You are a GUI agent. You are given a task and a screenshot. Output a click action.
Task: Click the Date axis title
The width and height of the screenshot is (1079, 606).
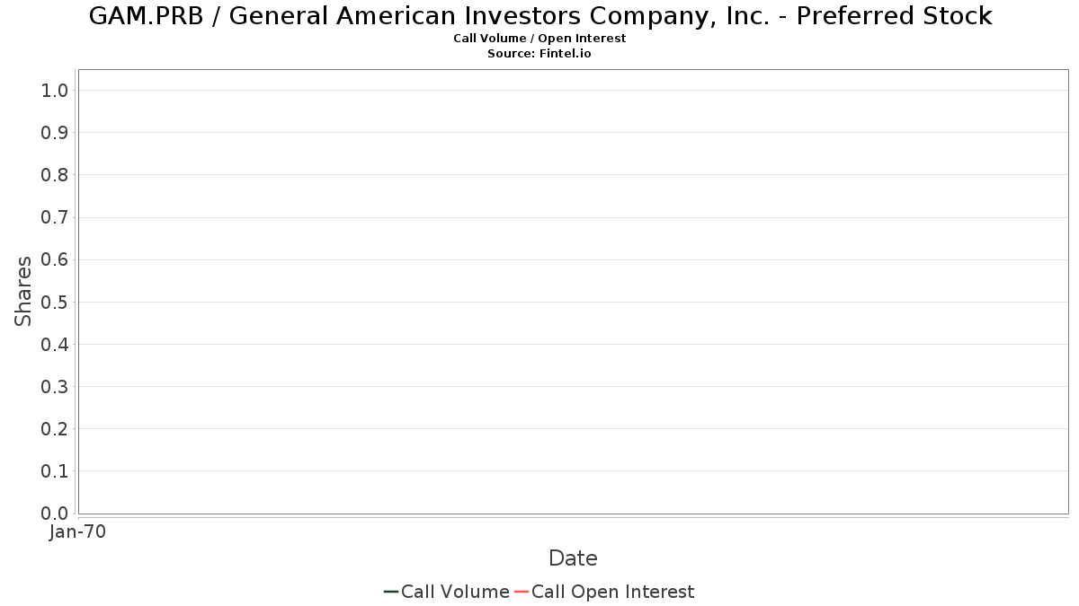pos(573,558)
